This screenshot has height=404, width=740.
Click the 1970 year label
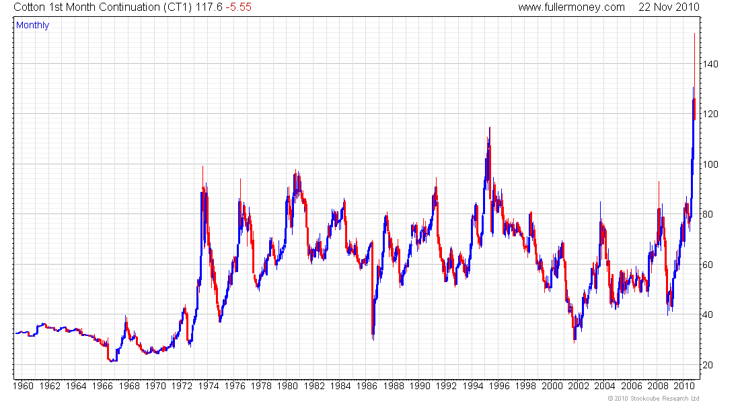155,386
